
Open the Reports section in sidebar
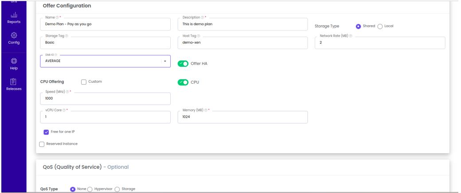tap(14, 18)
